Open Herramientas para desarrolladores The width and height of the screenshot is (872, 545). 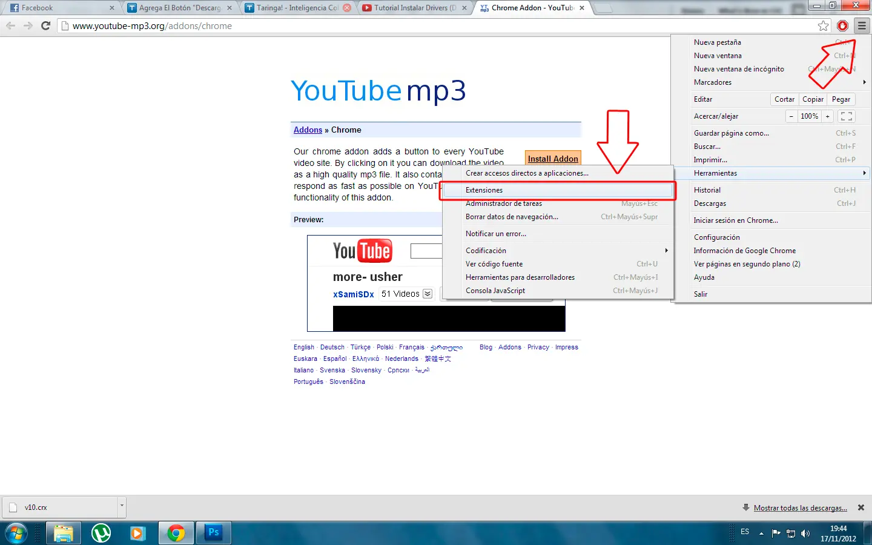(557, 277)
